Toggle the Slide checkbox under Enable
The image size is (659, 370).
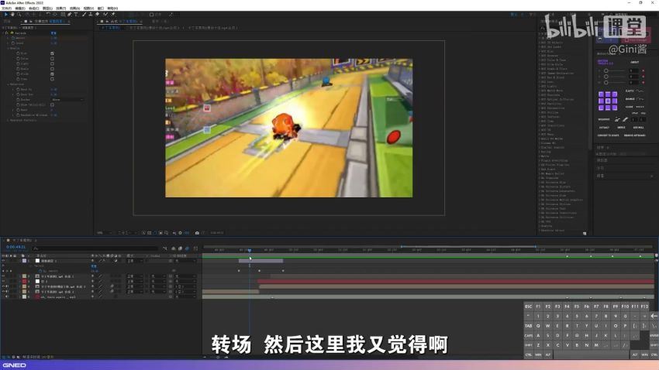(52, 74)
